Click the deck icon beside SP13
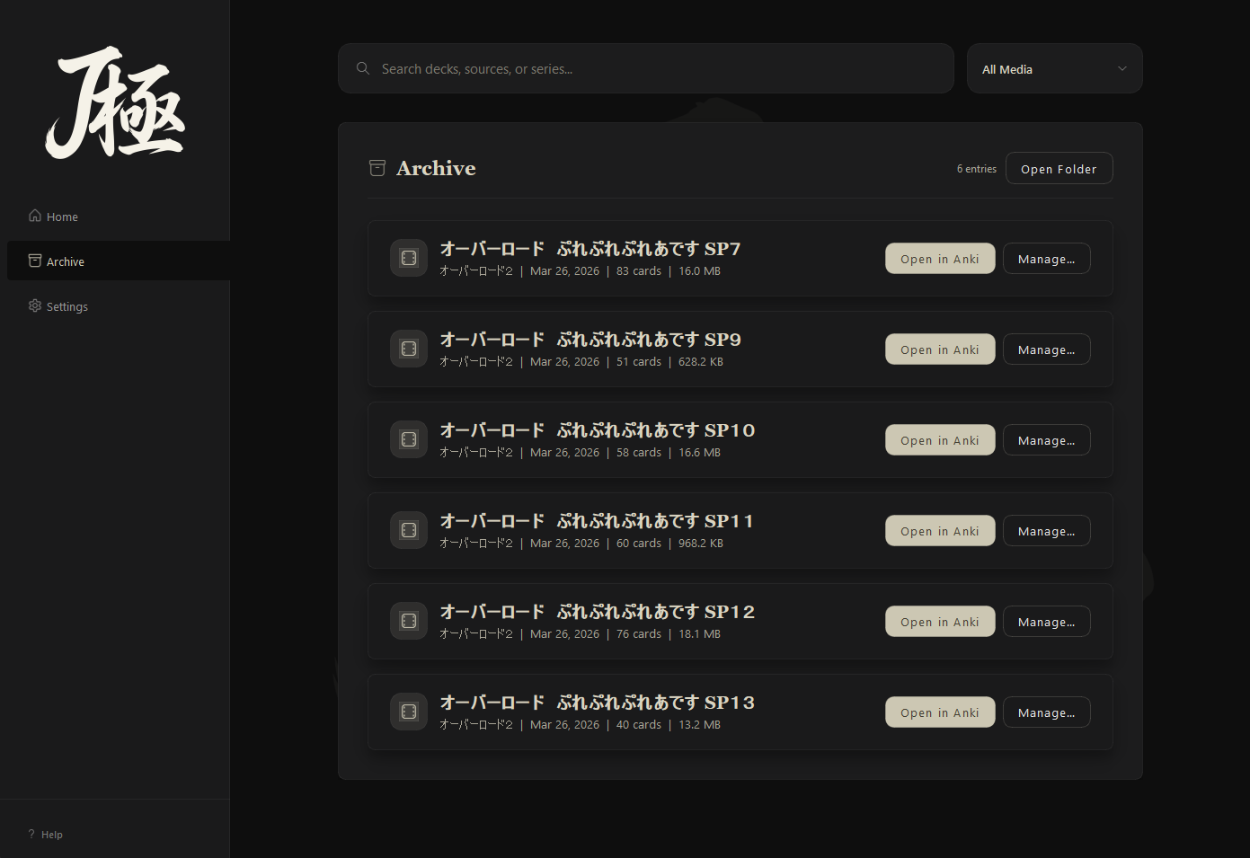This screenshot has width=1250, height=858. [409, 712]
